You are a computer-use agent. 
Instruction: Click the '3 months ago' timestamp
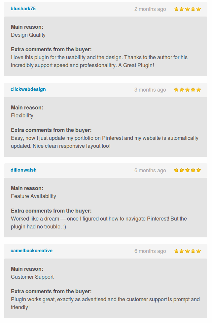[x=150, y=90]
